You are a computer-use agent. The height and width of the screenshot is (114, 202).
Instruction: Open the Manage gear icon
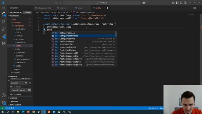[x=3, y=103]
